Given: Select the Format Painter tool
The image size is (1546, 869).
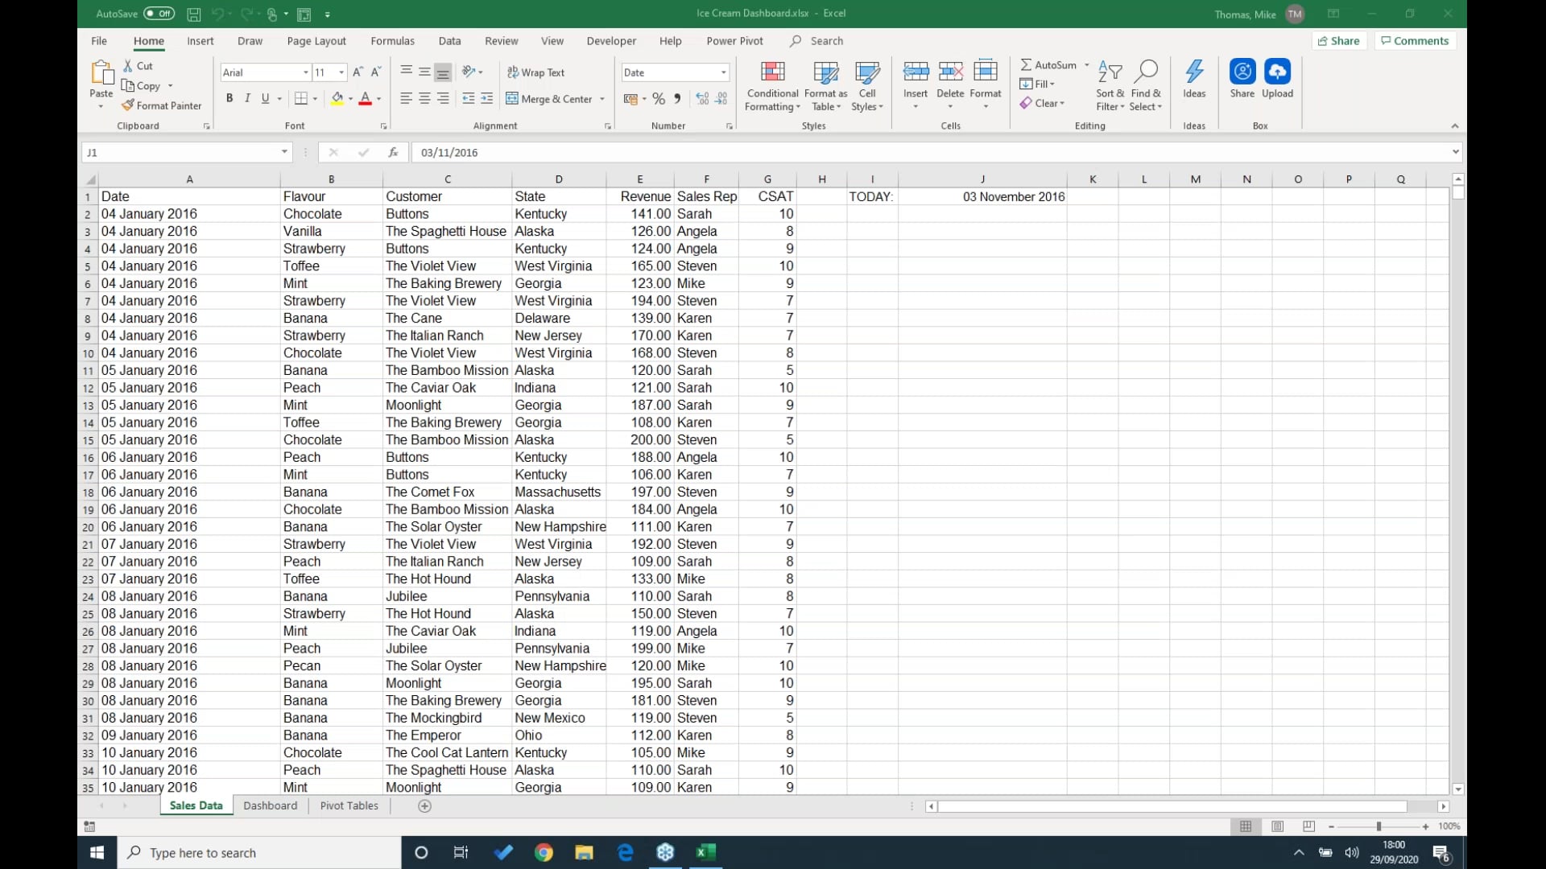Looking at the screenshot, I should [x=161, y=105].
